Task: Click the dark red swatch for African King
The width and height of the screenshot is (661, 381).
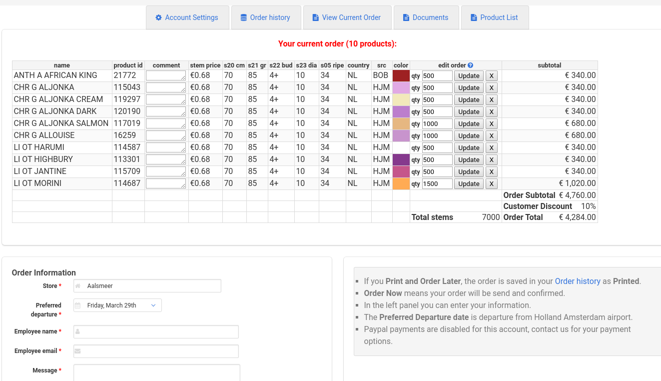Action: tap(401, 75)
